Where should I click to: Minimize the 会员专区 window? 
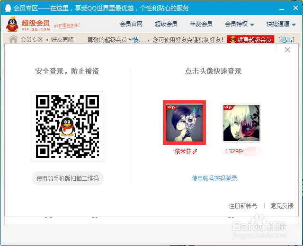(x=282, y=9)
